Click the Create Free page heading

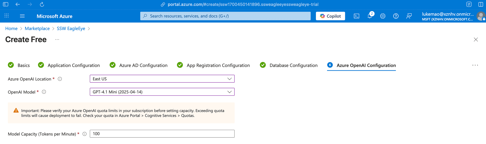[26, 40]
